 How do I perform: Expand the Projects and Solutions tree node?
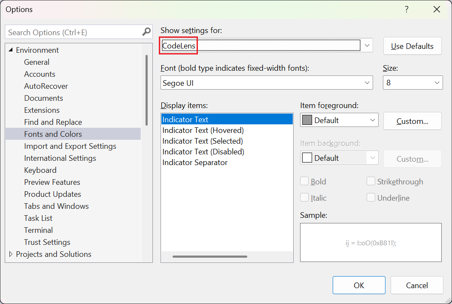[x=9, y=254]
